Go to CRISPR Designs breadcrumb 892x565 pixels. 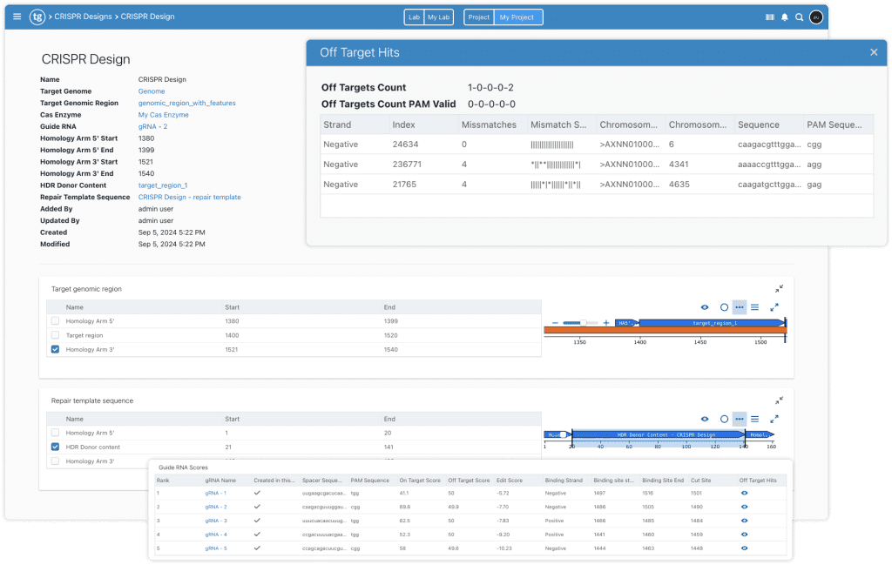pos(83,17)
